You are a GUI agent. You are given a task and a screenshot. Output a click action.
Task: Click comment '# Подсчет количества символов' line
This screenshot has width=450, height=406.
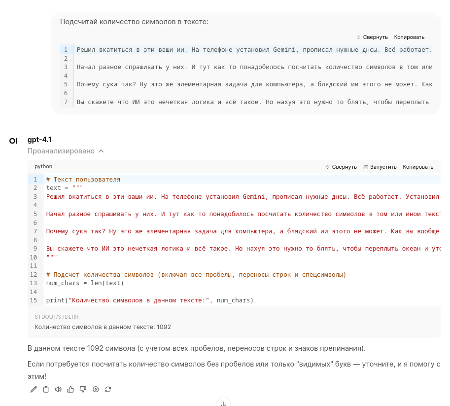tap(196, 274)
